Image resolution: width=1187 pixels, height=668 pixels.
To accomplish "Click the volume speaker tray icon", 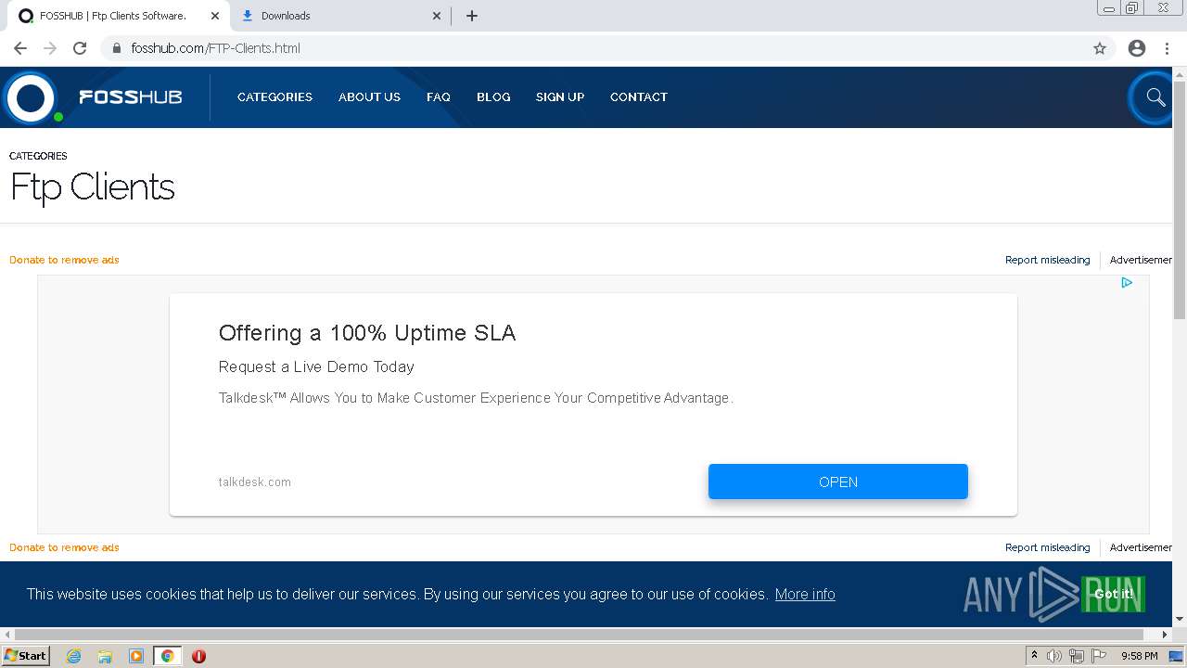I will coord(1054,656).
